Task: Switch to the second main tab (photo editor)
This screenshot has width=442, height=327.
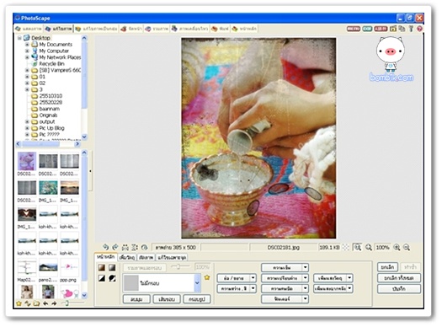Action: coord(59,29)
